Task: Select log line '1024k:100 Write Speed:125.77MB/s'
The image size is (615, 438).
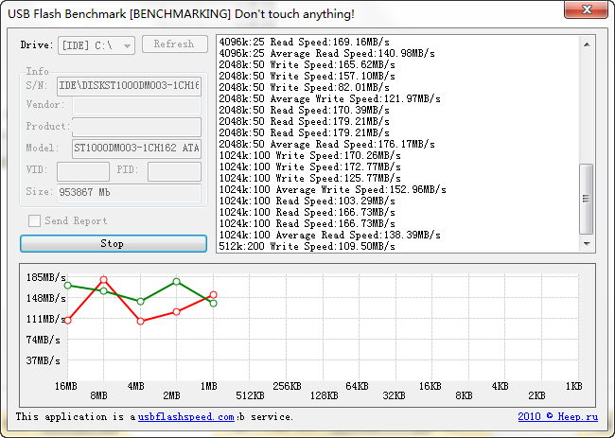Action: click(x=309, y=179)
